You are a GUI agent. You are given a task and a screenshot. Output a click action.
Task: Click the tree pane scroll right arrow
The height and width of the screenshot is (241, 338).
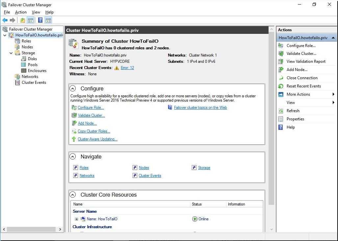(60, 229)
